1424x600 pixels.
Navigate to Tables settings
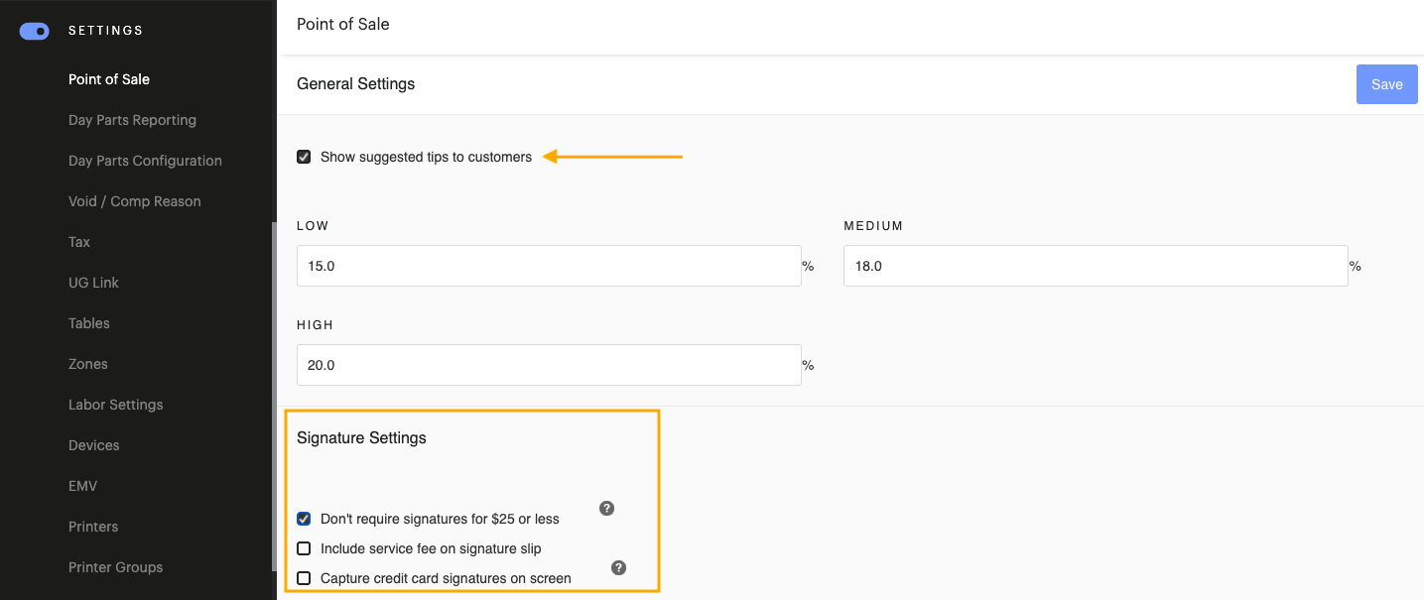(89, 323)
